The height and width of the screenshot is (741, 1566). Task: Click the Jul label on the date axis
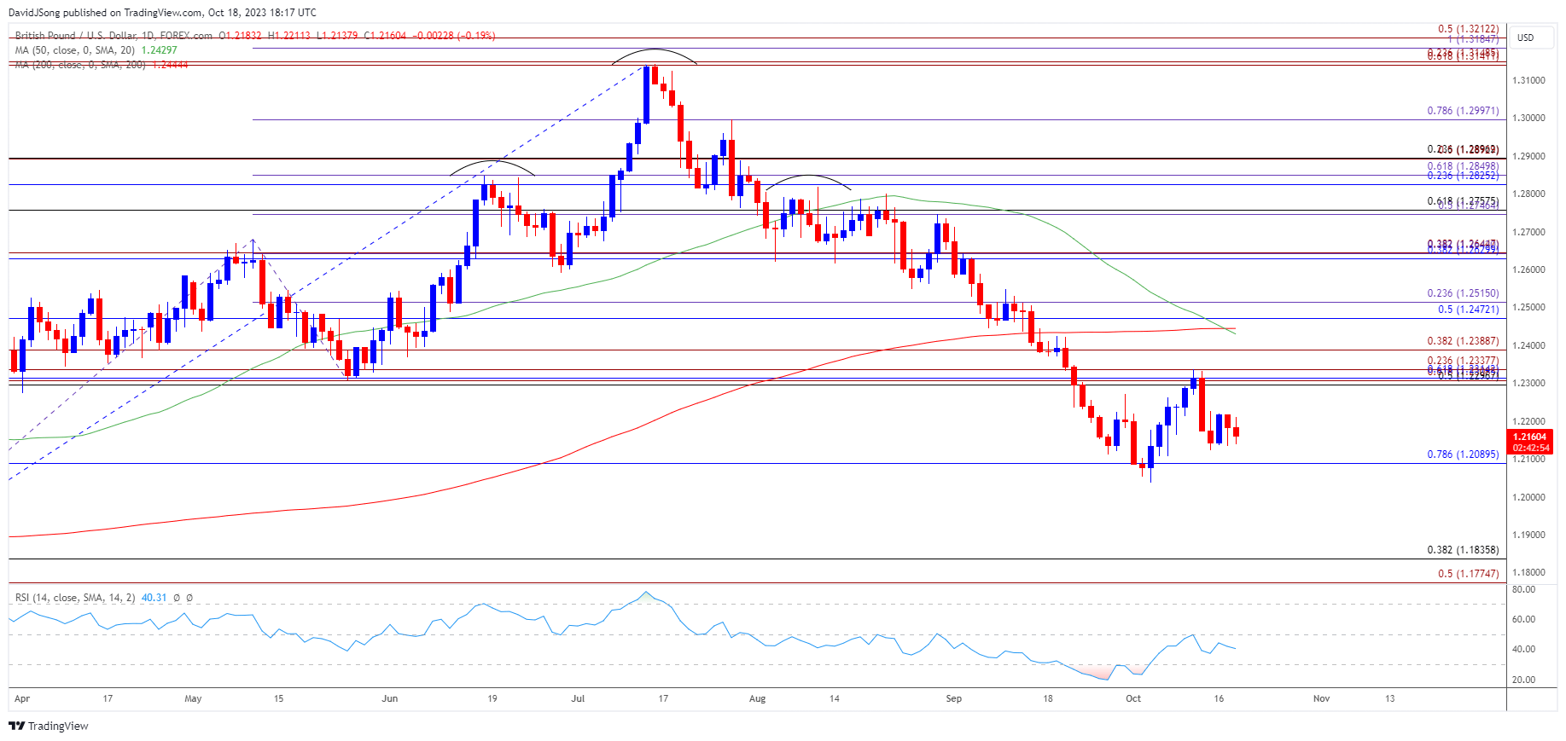pyautogui.click(x=578, y=698)
